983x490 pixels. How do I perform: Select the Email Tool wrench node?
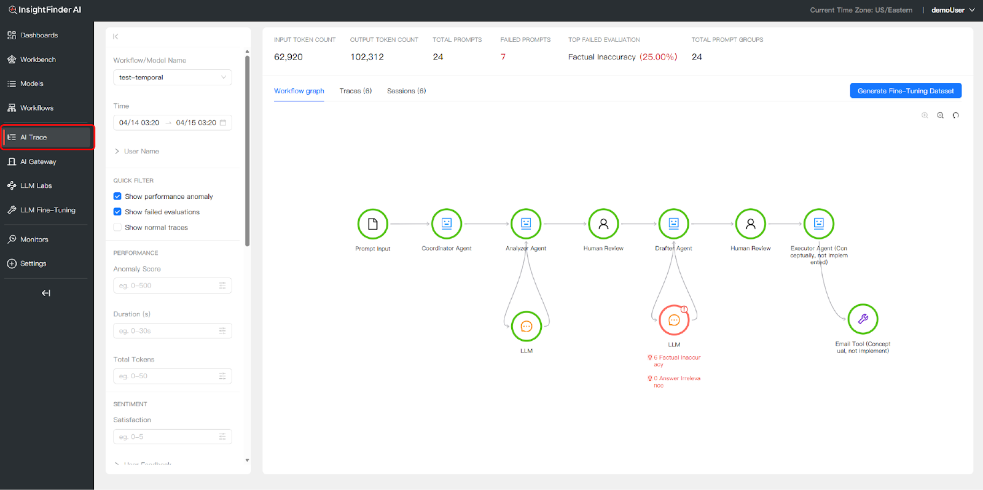(x=863, y=319)
